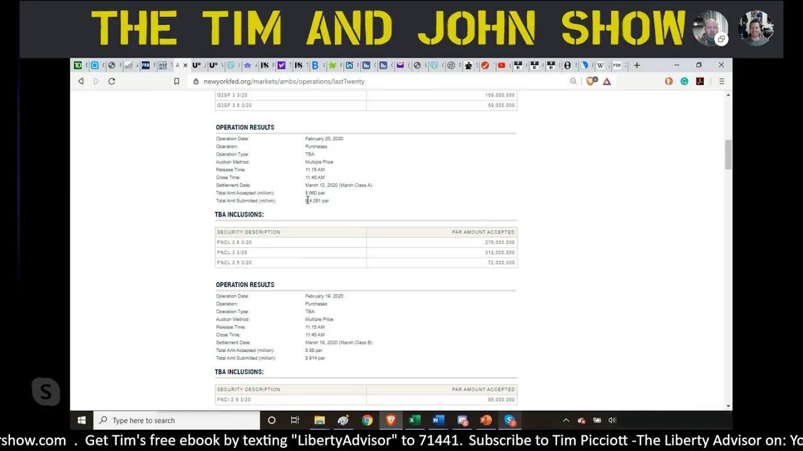Viewport: 803px width, 451px height.
Task: Click the battery tray icon
Action: (597, 420)
